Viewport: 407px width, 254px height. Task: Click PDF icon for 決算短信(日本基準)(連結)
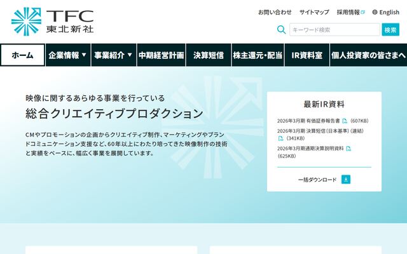[x=280, y=138]
